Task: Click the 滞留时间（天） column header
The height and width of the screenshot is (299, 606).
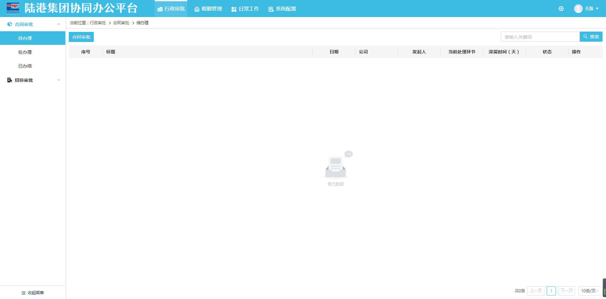Action: (504, 52)
